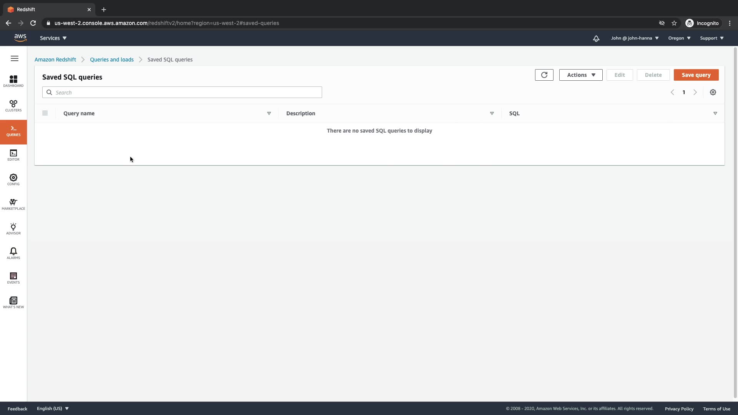The height and width of the screenshot is (415, 738).
Task: Open the Marketplace sidebar icon
Action: pyautogui.click(x=13, y=204)
